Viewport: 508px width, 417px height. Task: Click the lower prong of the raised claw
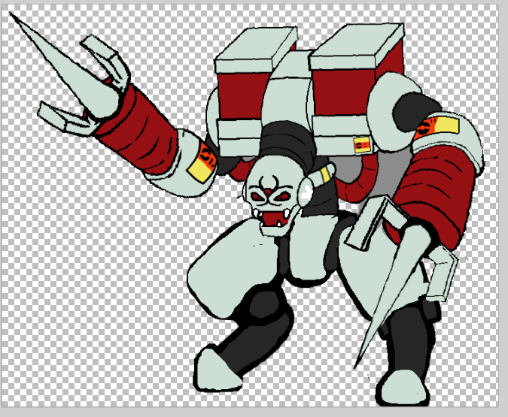point(63,118)
